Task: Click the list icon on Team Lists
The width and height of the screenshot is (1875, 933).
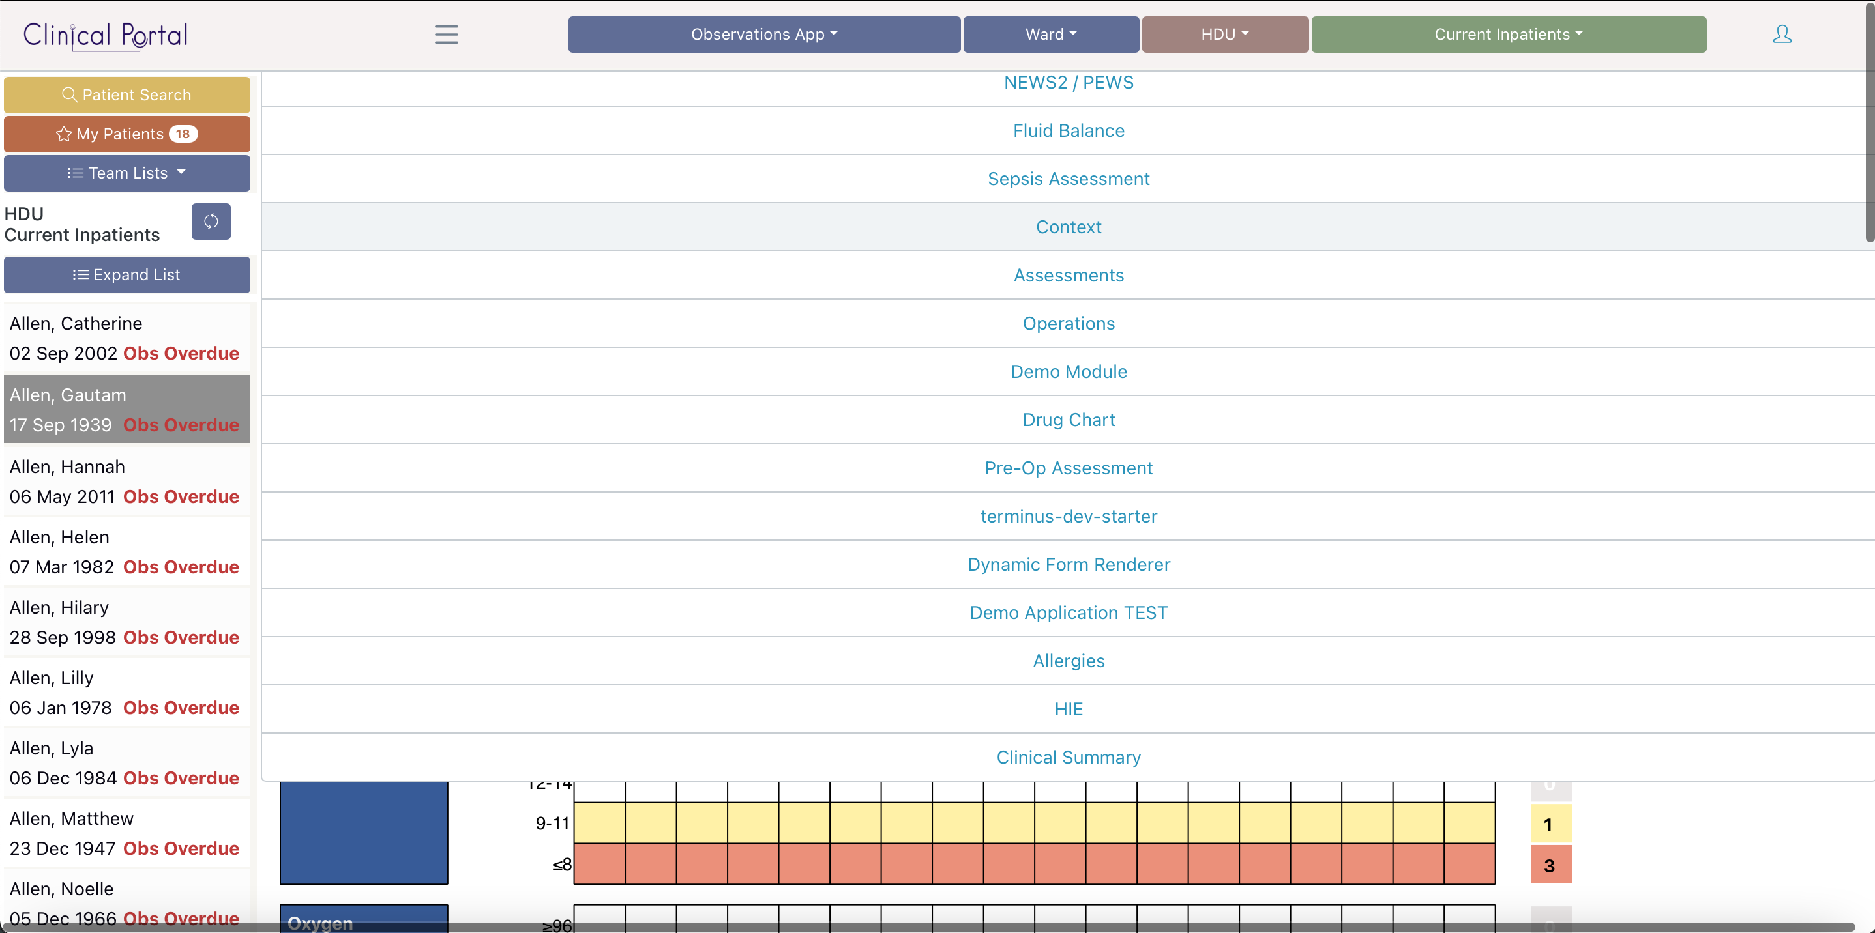Action: pos(75,173)
